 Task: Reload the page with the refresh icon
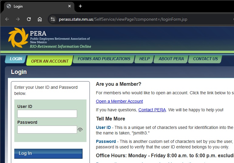pos(29,19)
